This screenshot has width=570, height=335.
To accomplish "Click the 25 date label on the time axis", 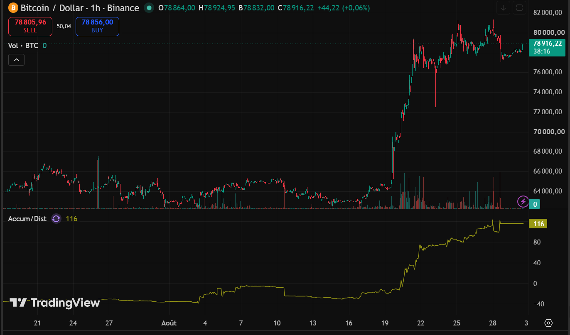I will coord(457,323).
